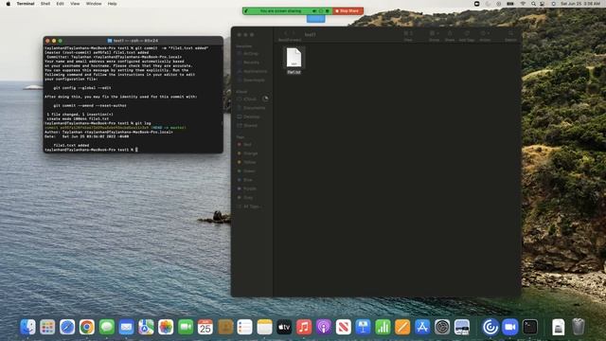Open the Terminal application menu
The height and width of the screenshot is (341, 606).
tap(26, 4)
